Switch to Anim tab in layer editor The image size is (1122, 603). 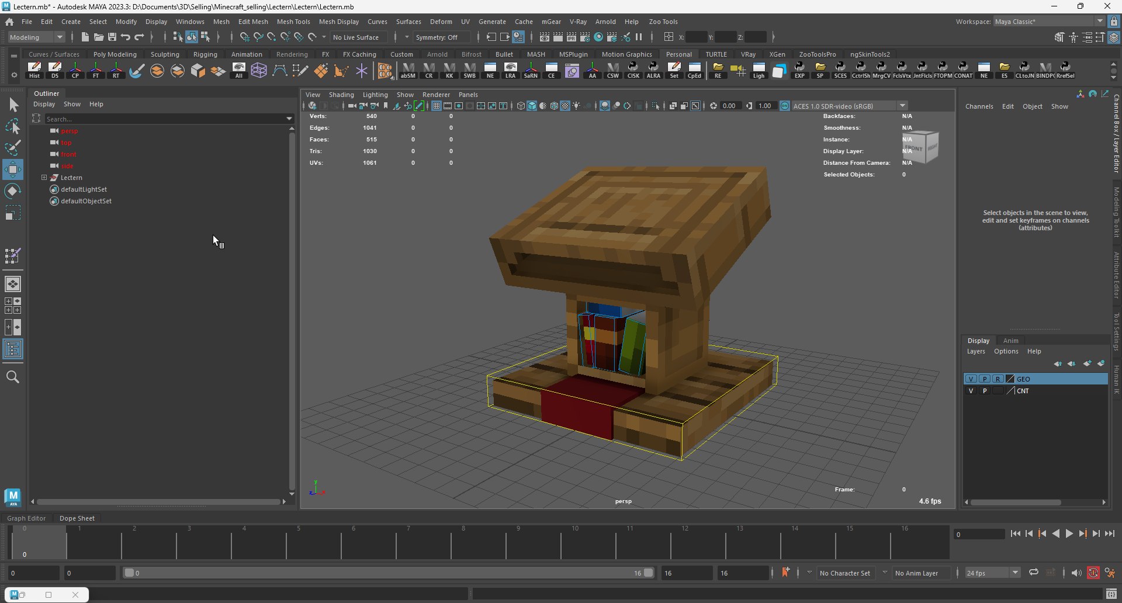click(1011, 341)
